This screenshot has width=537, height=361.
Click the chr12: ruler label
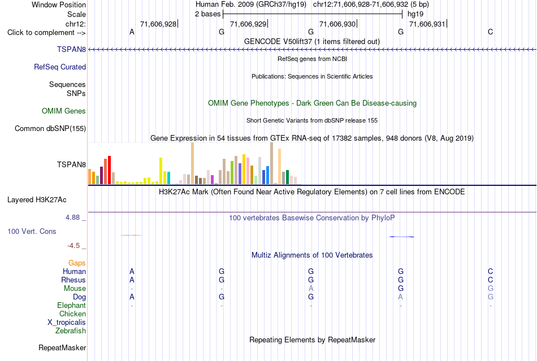76,24
